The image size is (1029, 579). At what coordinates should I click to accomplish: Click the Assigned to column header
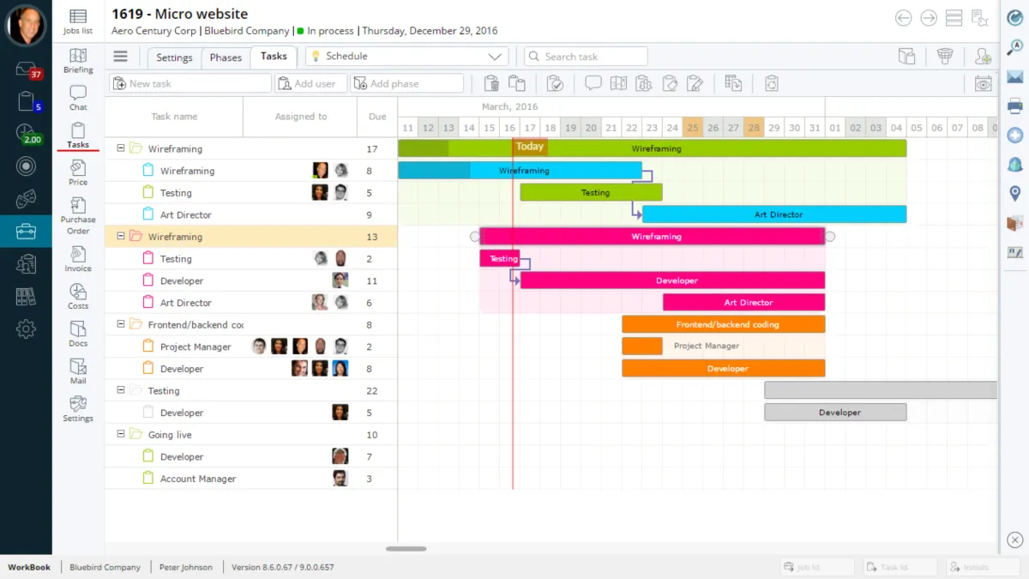point(300,117)
